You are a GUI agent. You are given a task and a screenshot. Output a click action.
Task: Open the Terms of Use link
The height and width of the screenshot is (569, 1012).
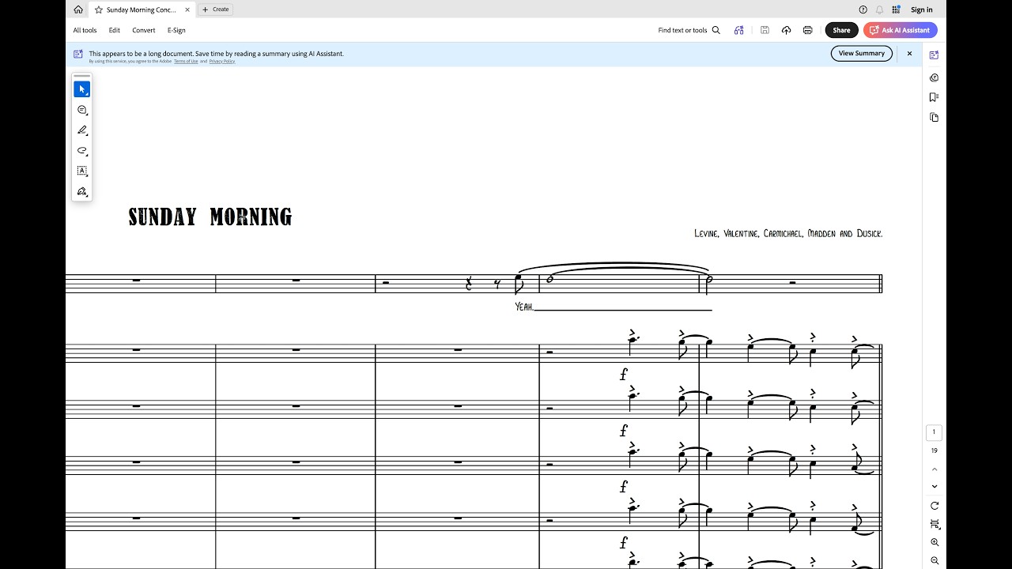pyautogui.click(x=186, y=61)
